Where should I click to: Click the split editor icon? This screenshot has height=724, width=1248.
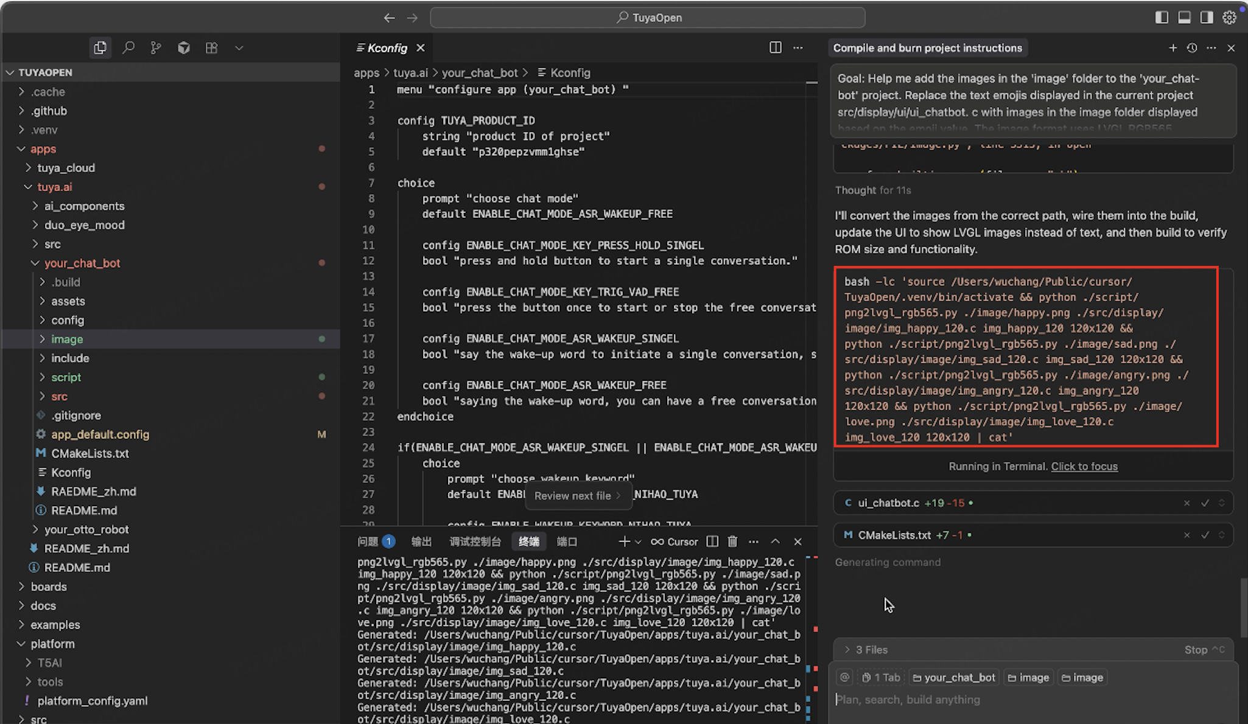tap(775, 47)
